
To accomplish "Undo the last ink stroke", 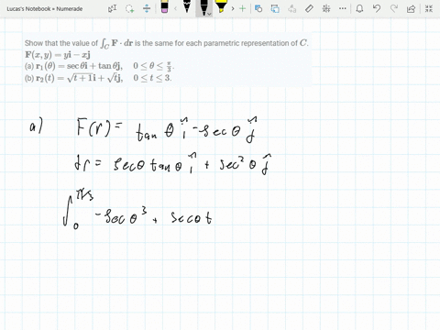I will point(377,8).
